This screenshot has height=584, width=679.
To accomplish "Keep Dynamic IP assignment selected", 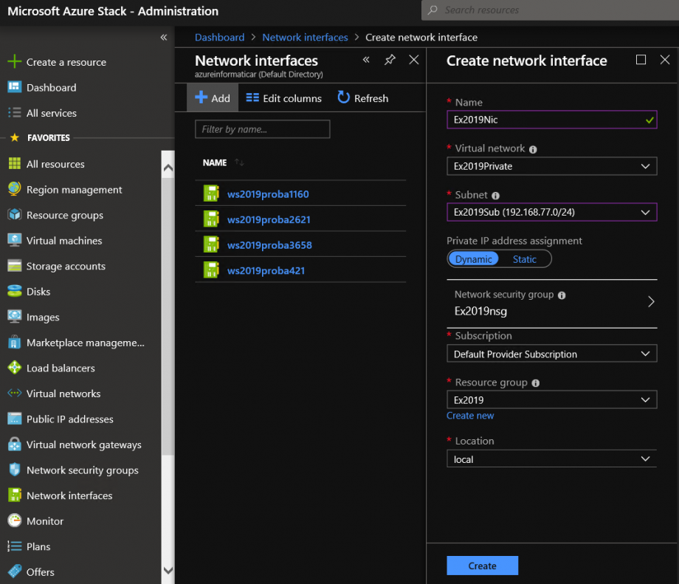I will tap(474, 258).
